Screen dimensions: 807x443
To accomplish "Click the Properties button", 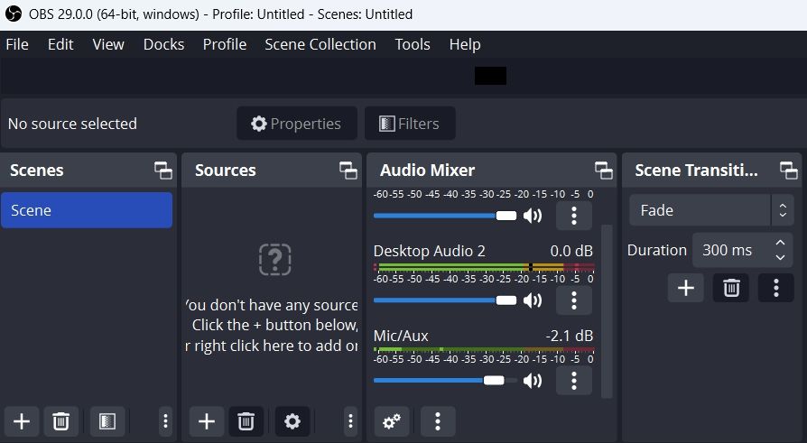I will (297, 124).
